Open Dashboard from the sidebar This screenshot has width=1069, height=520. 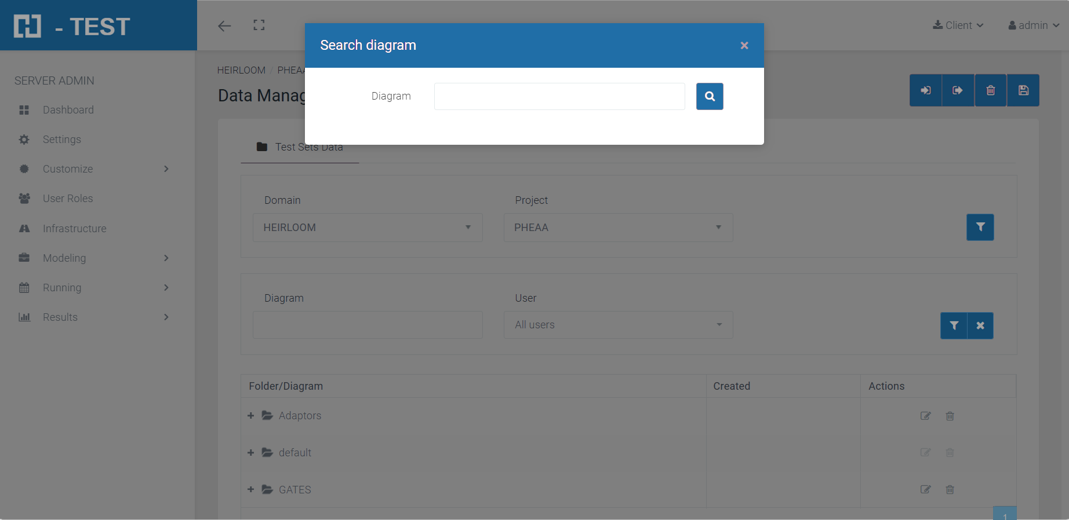pos(68,110)
